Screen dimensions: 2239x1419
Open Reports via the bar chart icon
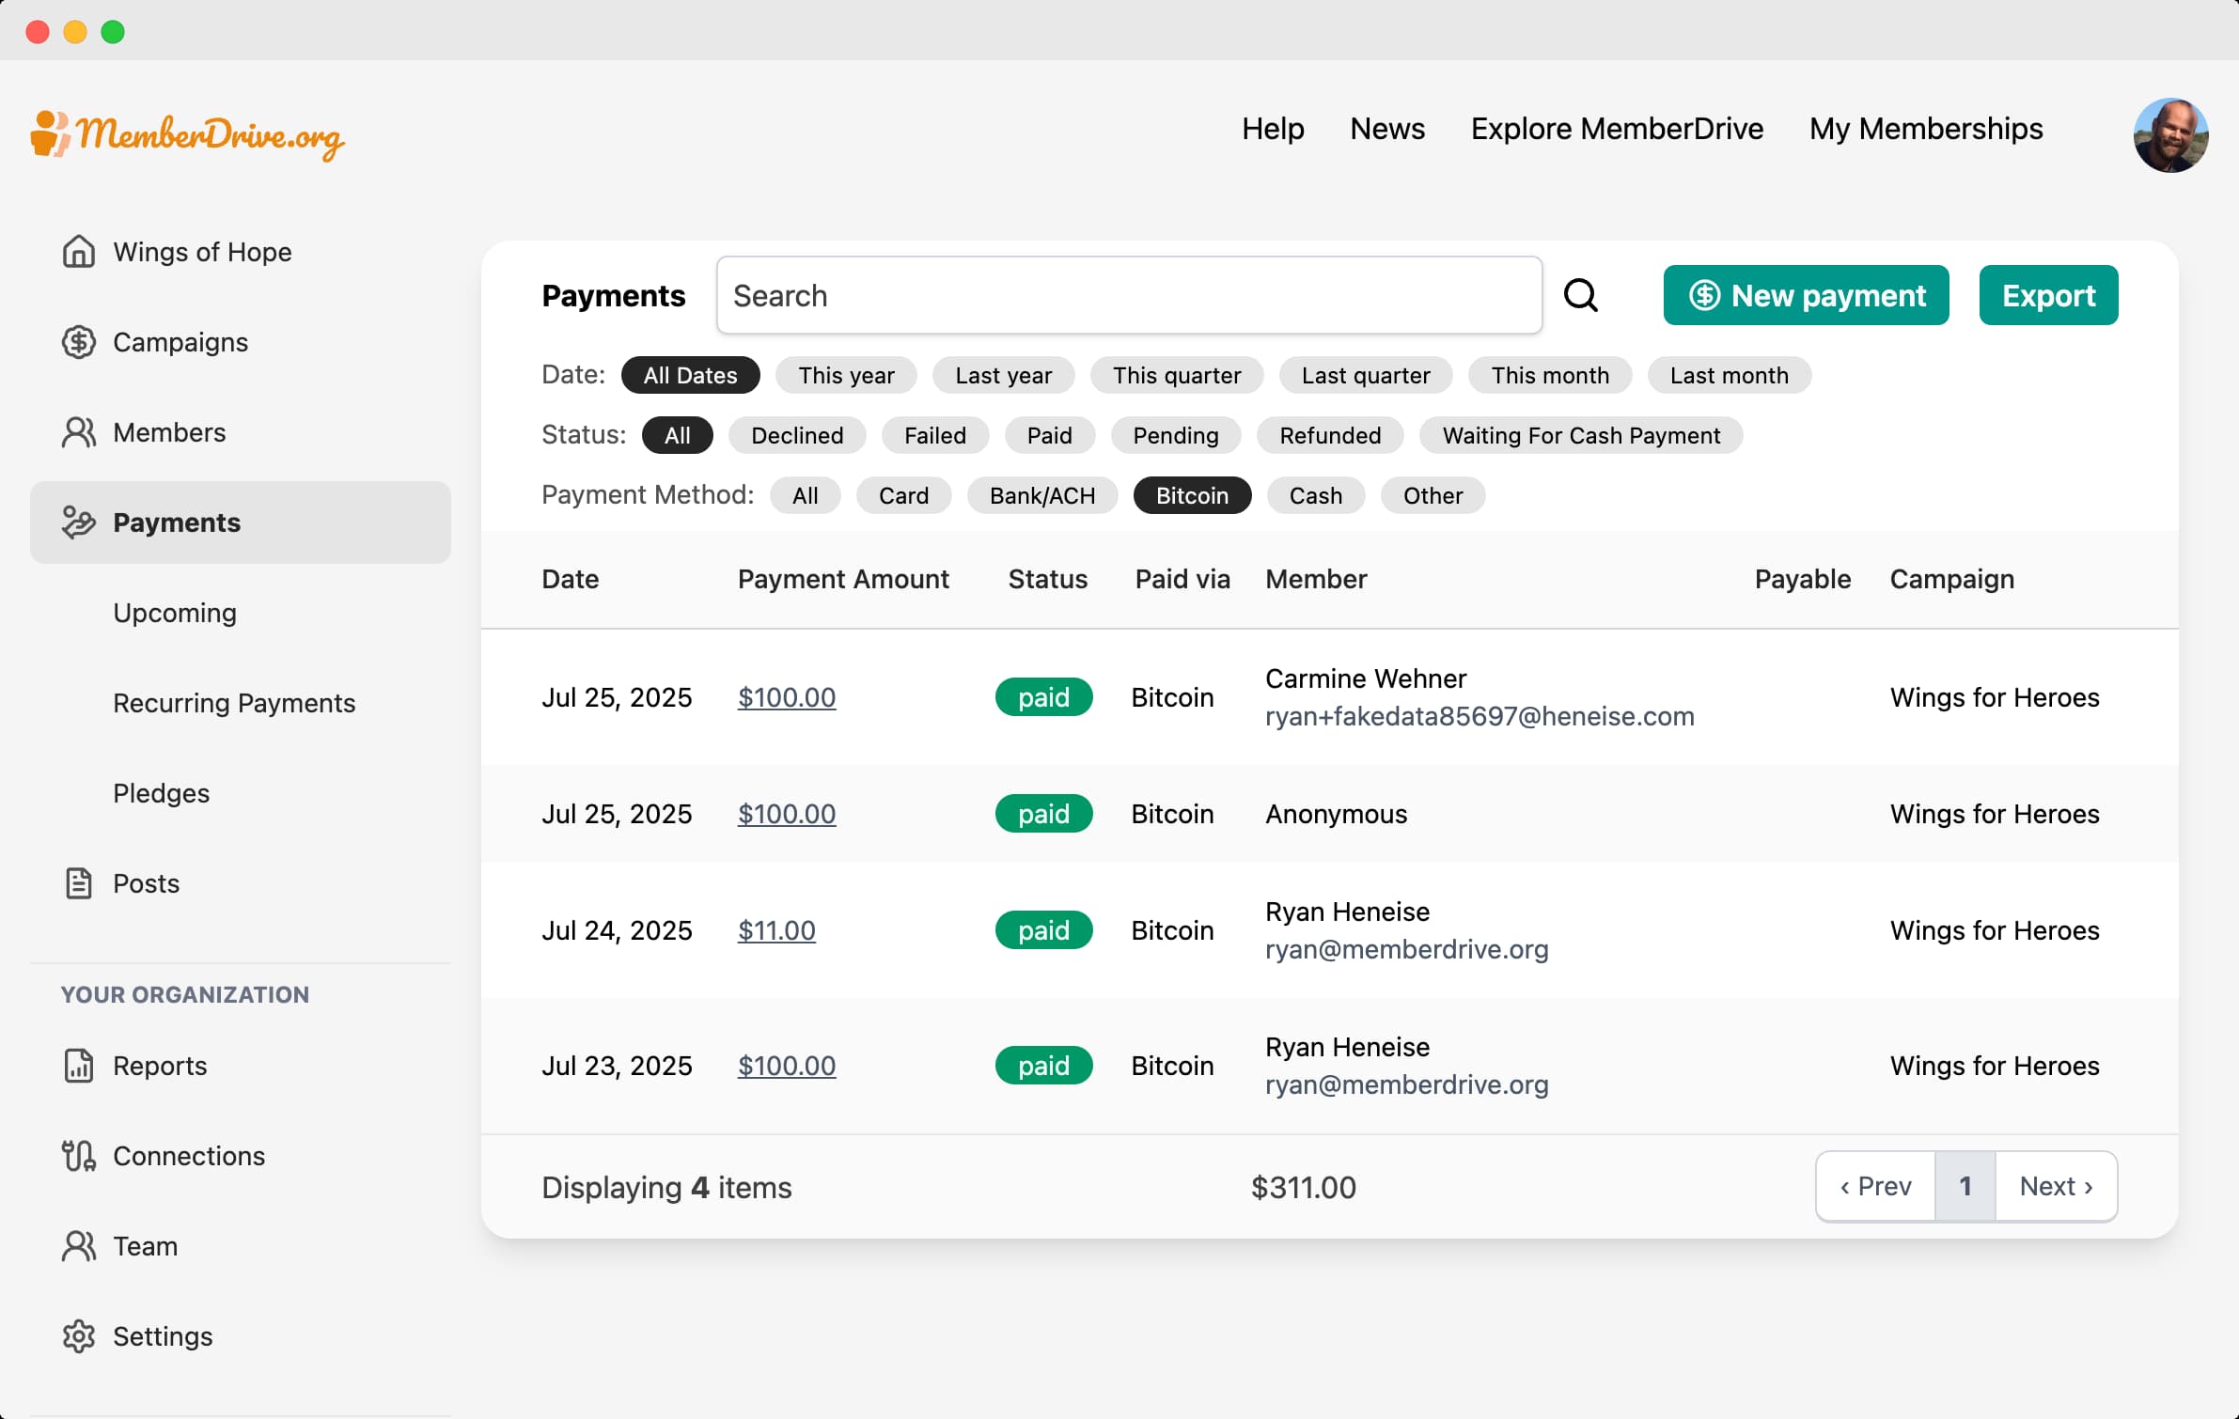79,1066
